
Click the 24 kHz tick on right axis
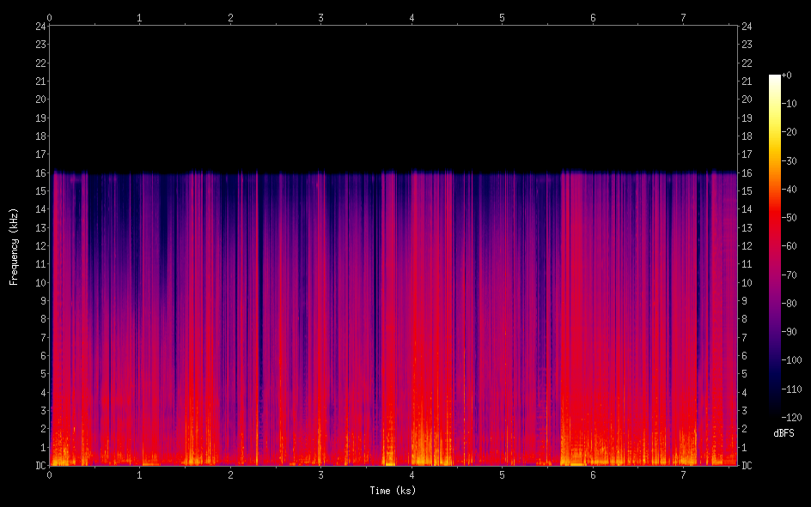click(x=747, y=26)
